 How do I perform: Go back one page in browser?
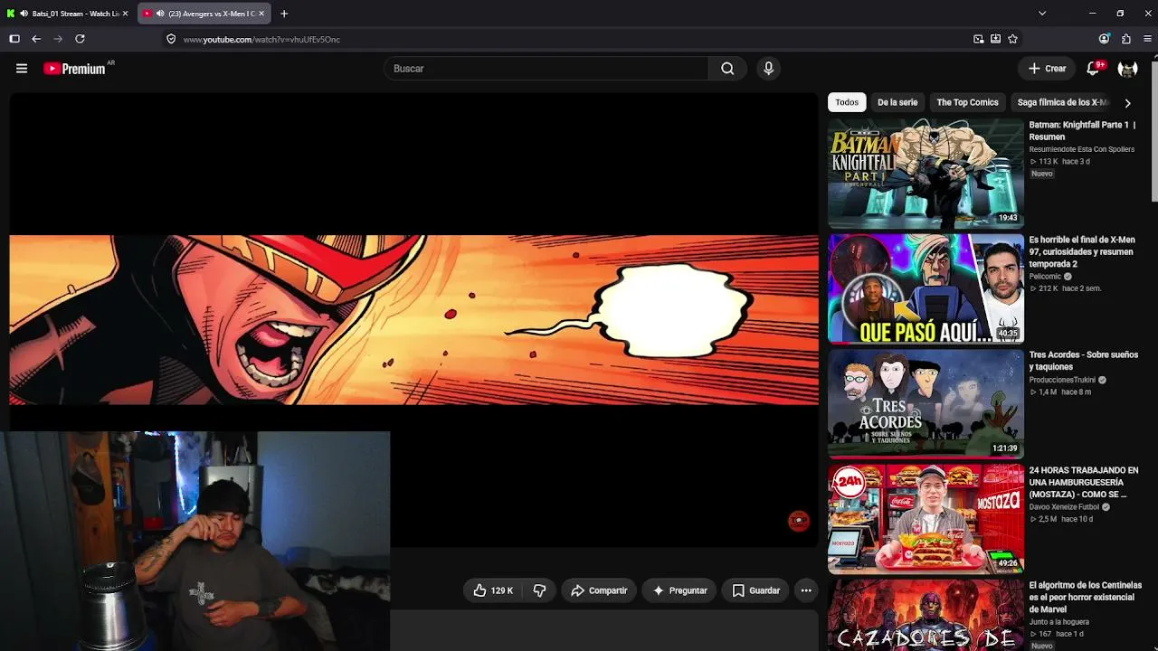pos(36,39)
